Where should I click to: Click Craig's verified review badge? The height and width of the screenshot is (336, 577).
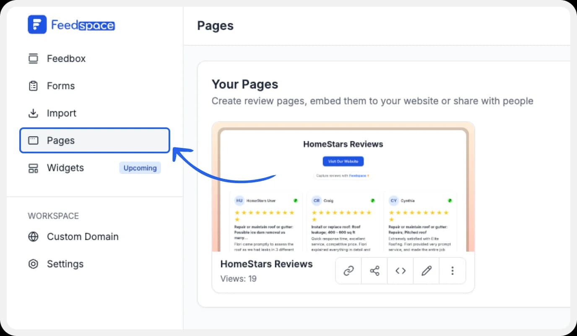pos(372,200)
